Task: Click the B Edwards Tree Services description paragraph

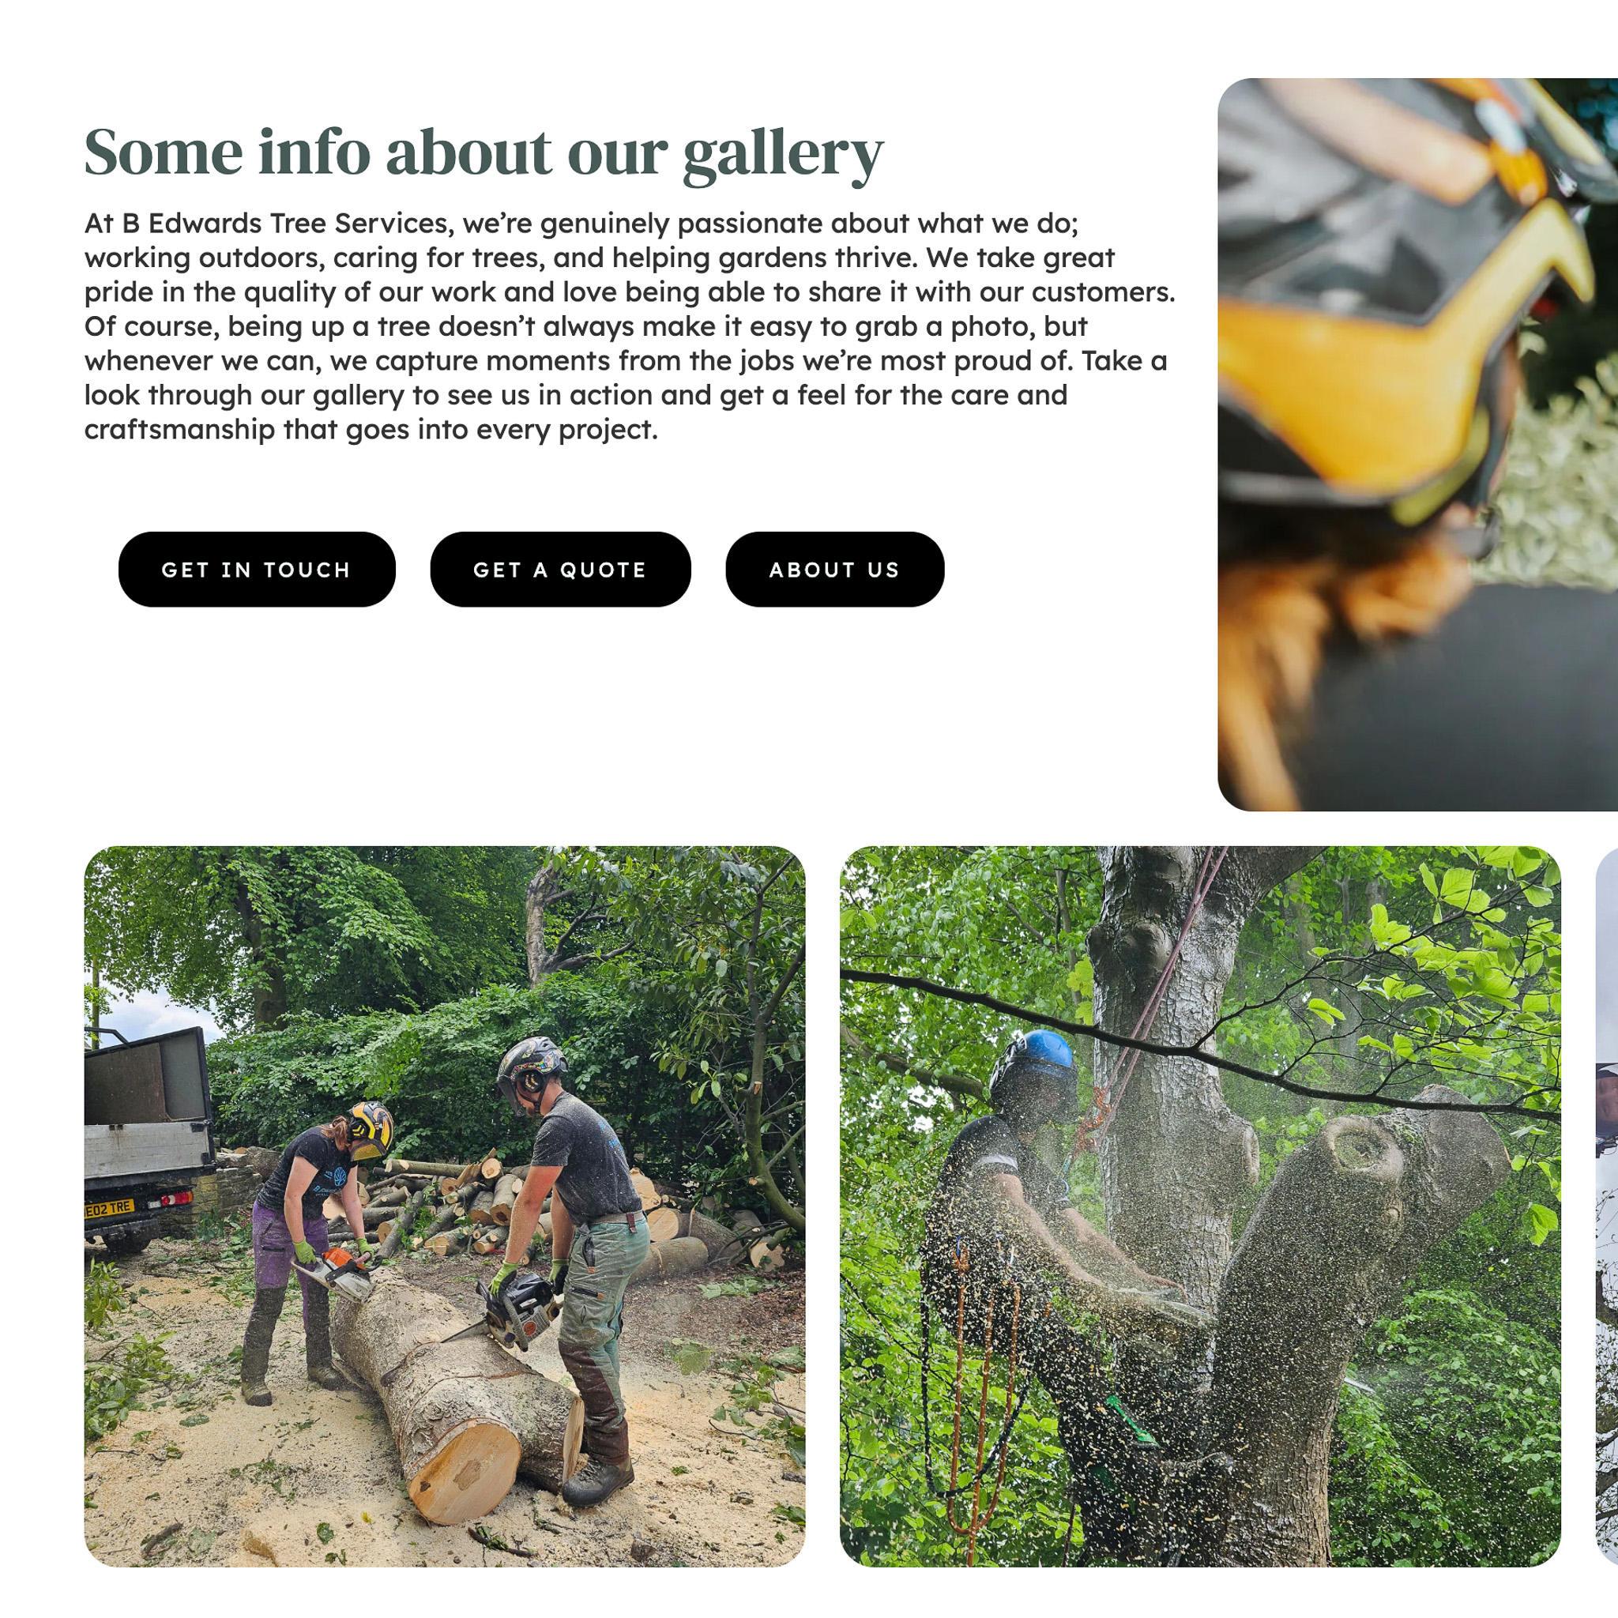Action: click(x=630, y=326)
